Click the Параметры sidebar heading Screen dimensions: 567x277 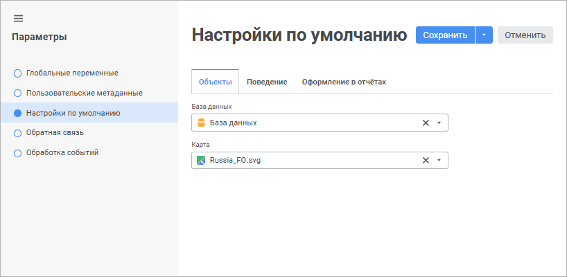[40, 37]
